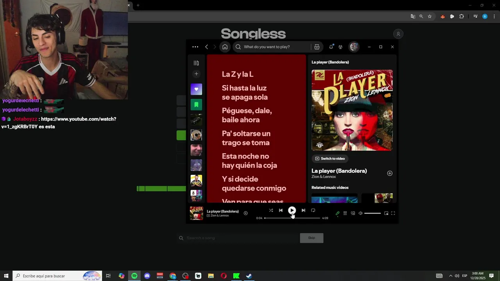Open Zion & Lennox artist link in side panel
Viewport: 500px width, 281px height.
pos(323,177)
